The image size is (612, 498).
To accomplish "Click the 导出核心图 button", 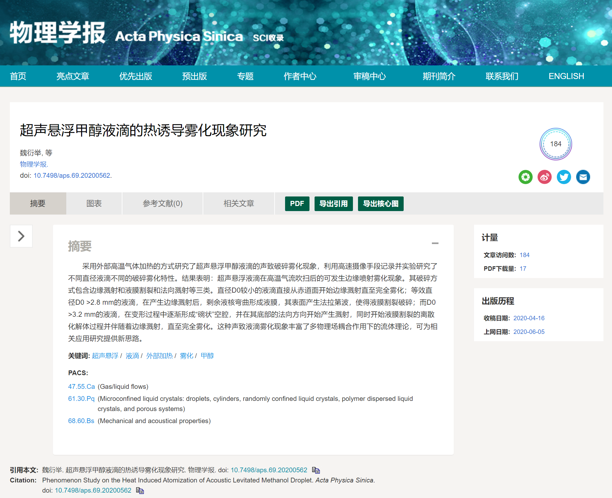I will pos(381,203).
